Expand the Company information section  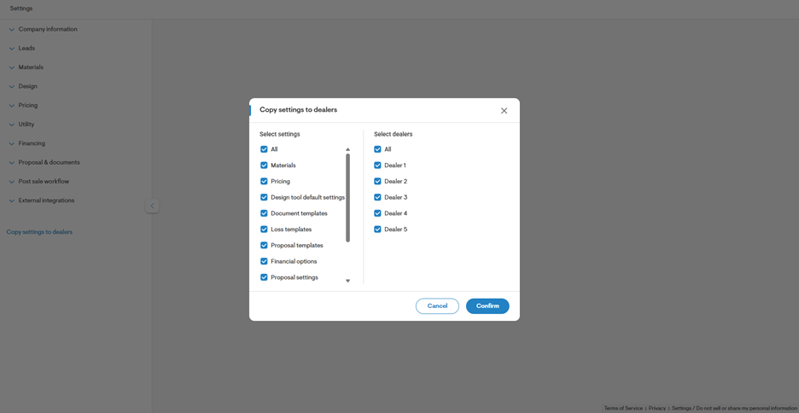(47, 29)
